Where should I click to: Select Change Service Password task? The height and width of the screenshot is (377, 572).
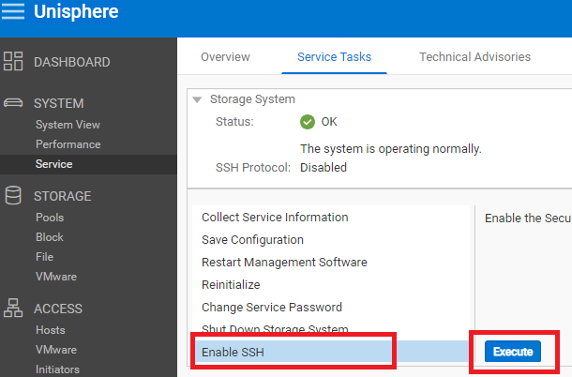pyautogui.click(x=271, y=307)
